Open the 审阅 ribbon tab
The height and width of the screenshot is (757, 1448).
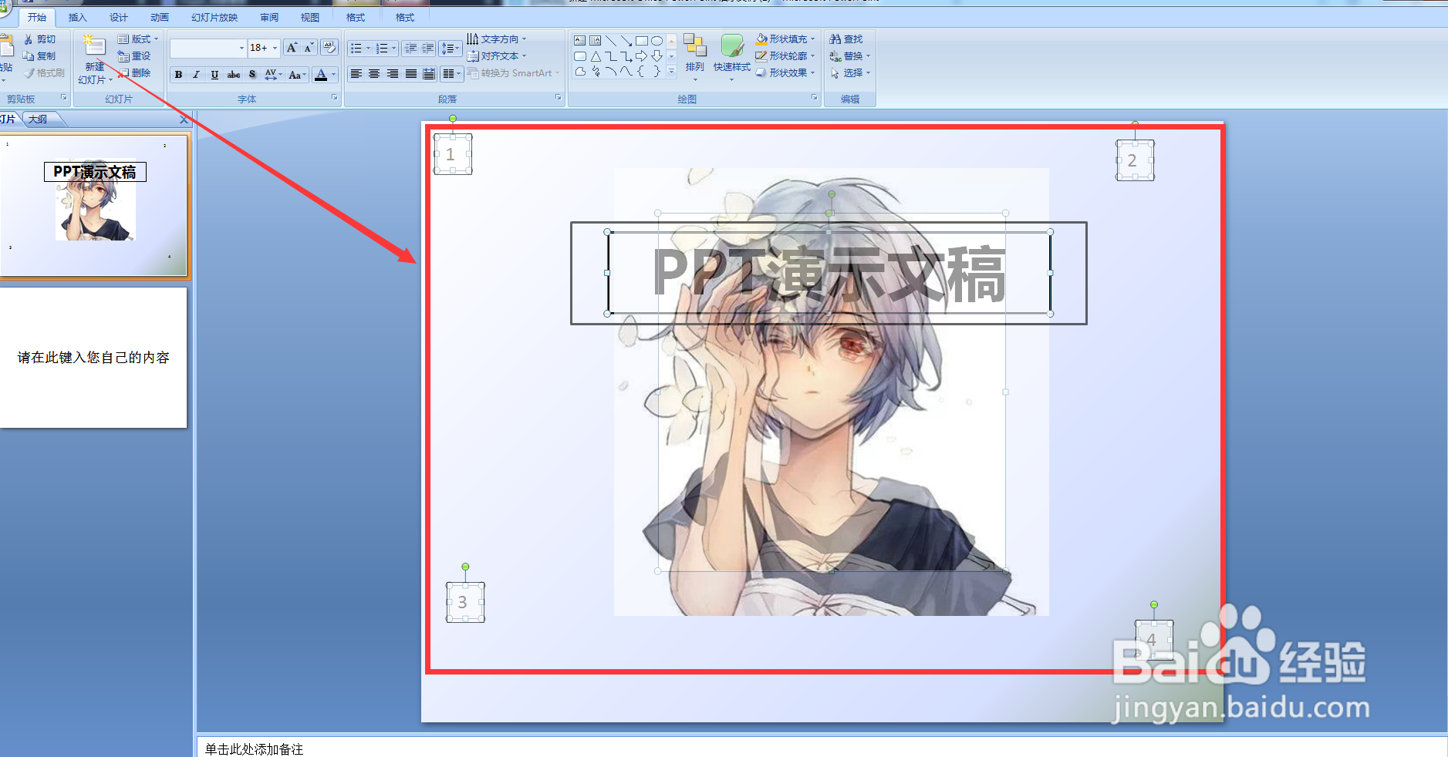pyautogui.click(x=268, y=17)
